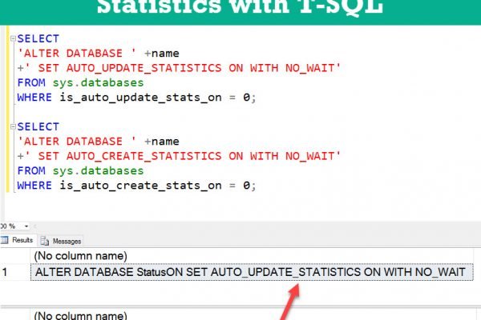Open the zoom percentage dropdown

tap(26, 226)
